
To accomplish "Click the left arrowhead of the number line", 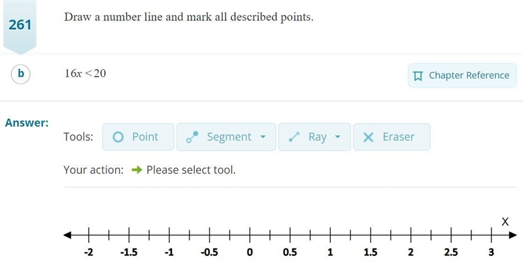I will point(67,235).
